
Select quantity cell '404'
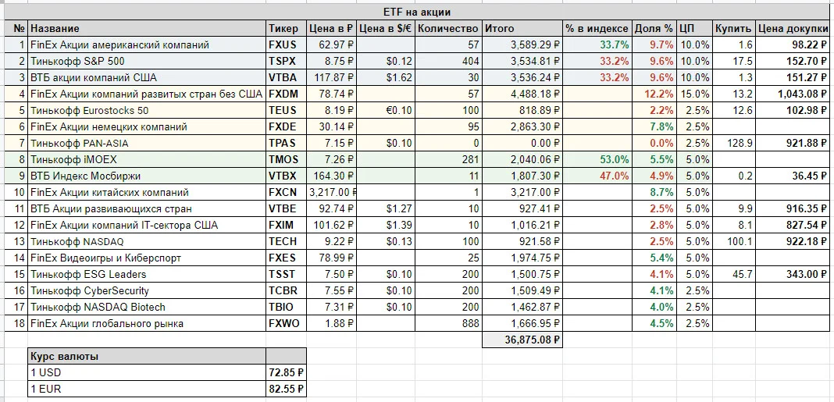[x=448, y=61]
